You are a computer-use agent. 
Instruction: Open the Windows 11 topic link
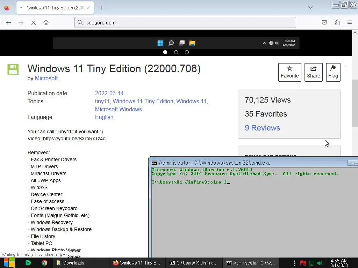191,102
